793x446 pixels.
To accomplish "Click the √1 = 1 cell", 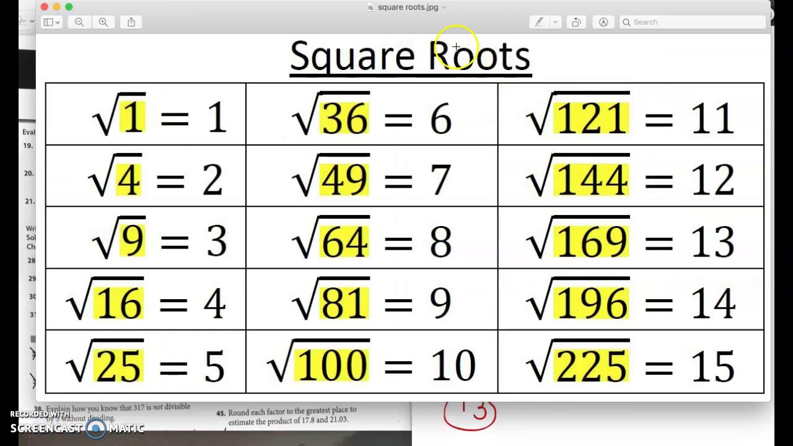I will tap(146, 114).
